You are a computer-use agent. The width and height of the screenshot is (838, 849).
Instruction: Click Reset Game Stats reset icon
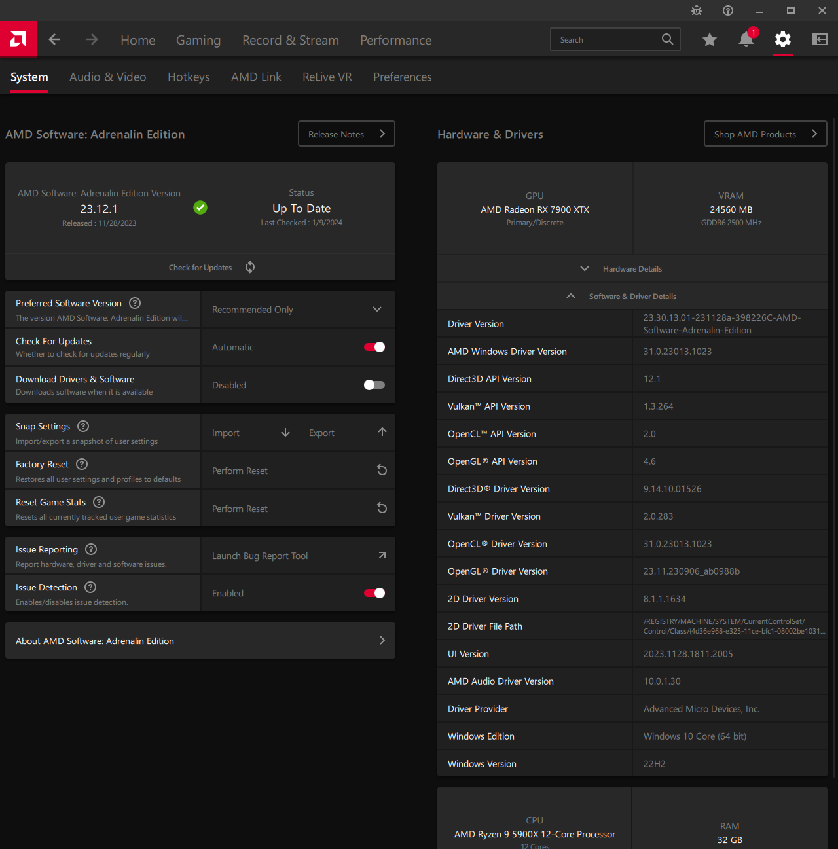(x=382, y=508)
